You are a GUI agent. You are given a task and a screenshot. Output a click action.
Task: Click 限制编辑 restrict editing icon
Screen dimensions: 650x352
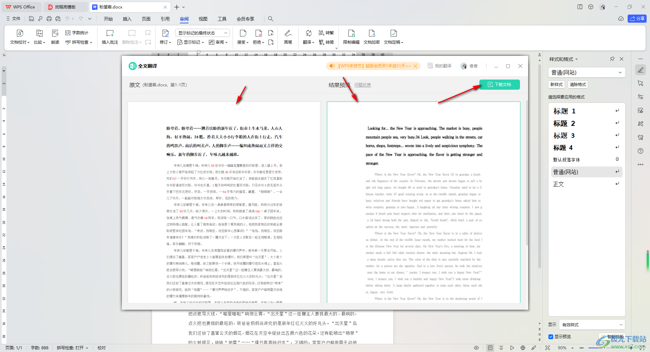(351, 33)
